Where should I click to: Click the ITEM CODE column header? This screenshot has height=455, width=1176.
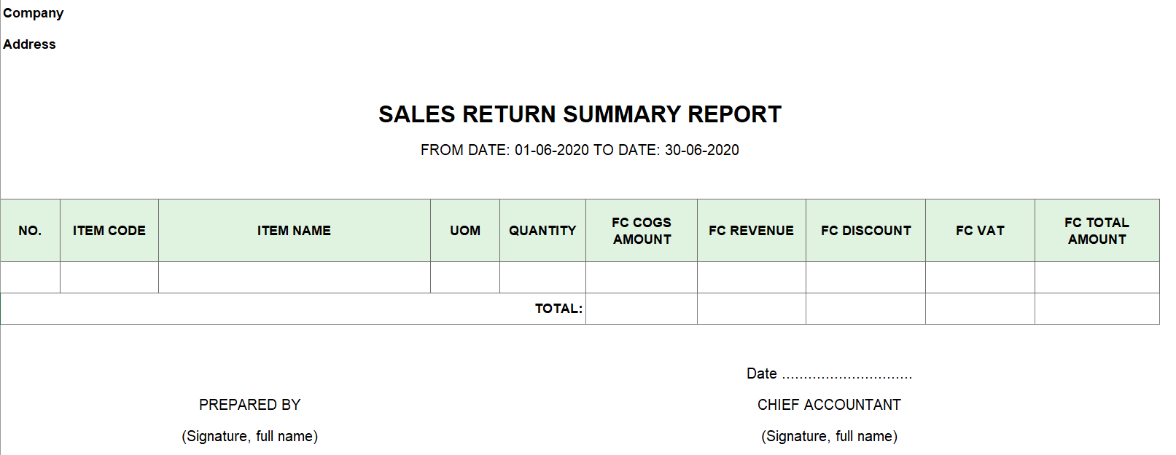pyautogui.click(x=109, y=231)
